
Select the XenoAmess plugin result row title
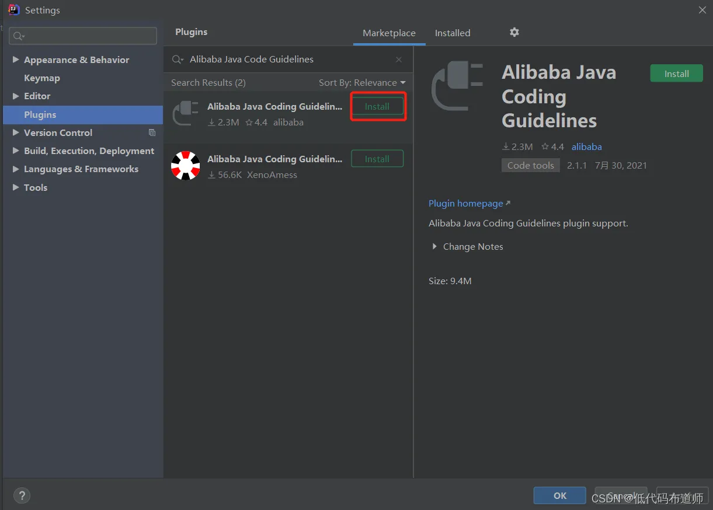[275, 159]
